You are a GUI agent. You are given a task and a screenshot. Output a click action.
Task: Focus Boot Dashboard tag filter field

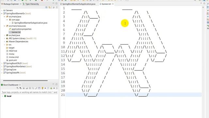pos(29,92)
